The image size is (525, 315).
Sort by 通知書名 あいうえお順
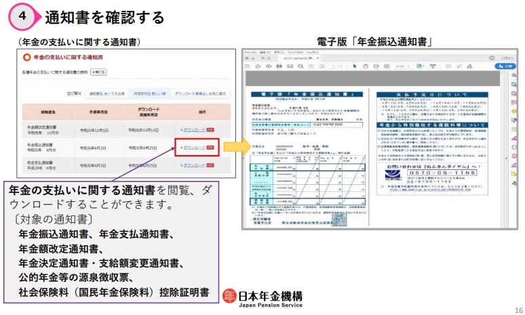tap(106, 93)
